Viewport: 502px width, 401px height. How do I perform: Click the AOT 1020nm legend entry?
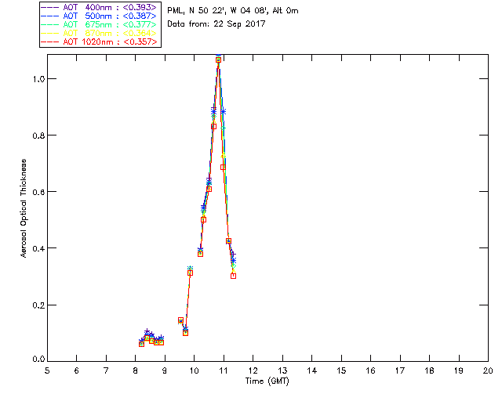100,42
